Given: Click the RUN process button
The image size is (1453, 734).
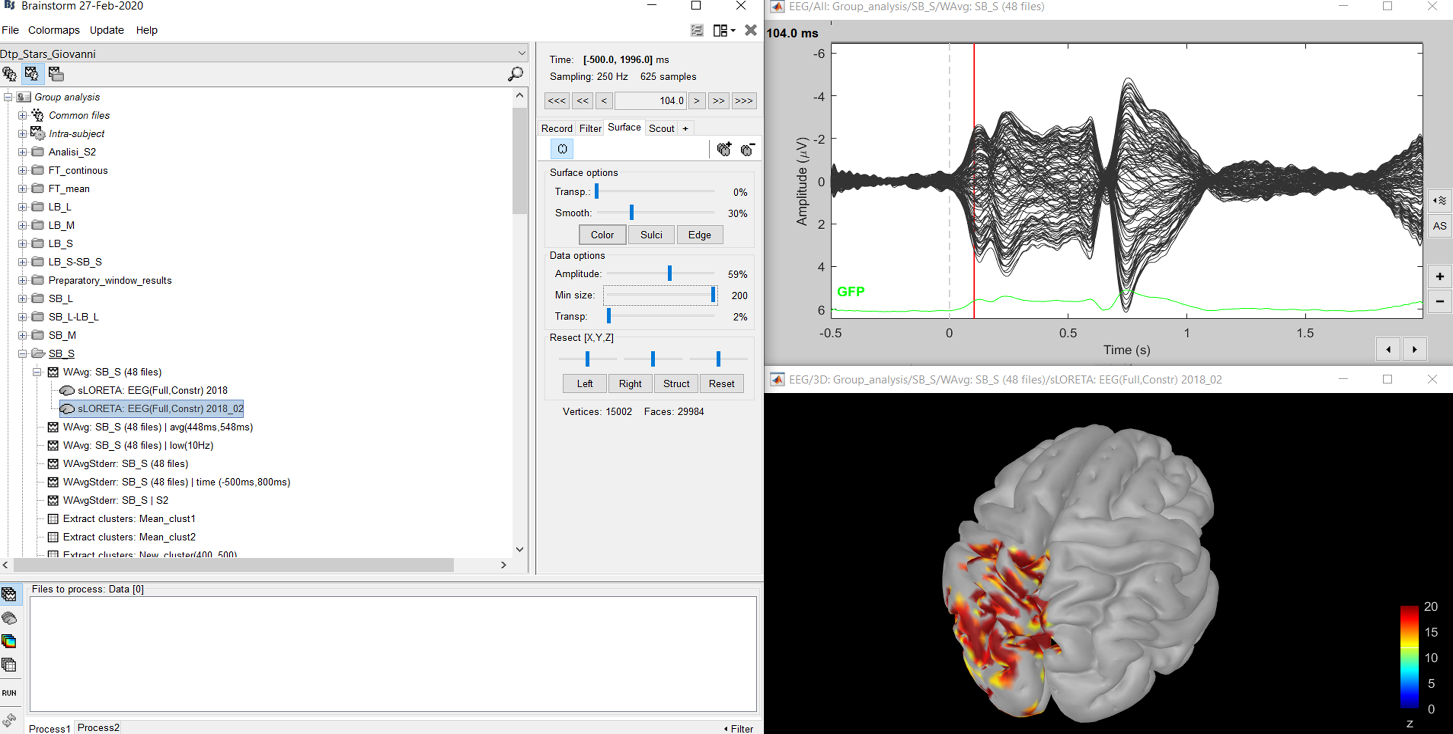Looking at the screenshot, I should tap(9, 693).
